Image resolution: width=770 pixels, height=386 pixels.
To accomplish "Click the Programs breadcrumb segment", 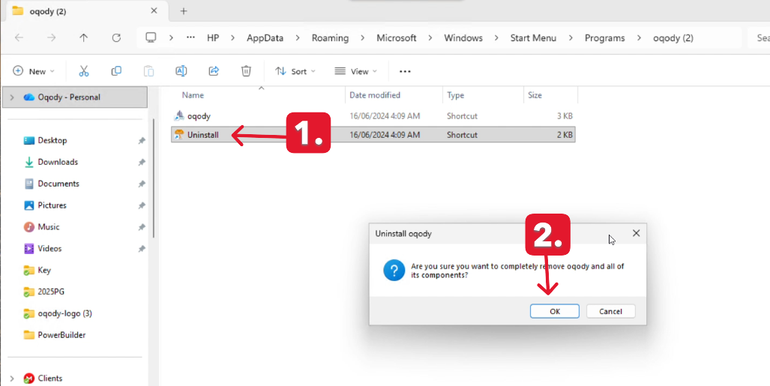I will pos(604,37).
